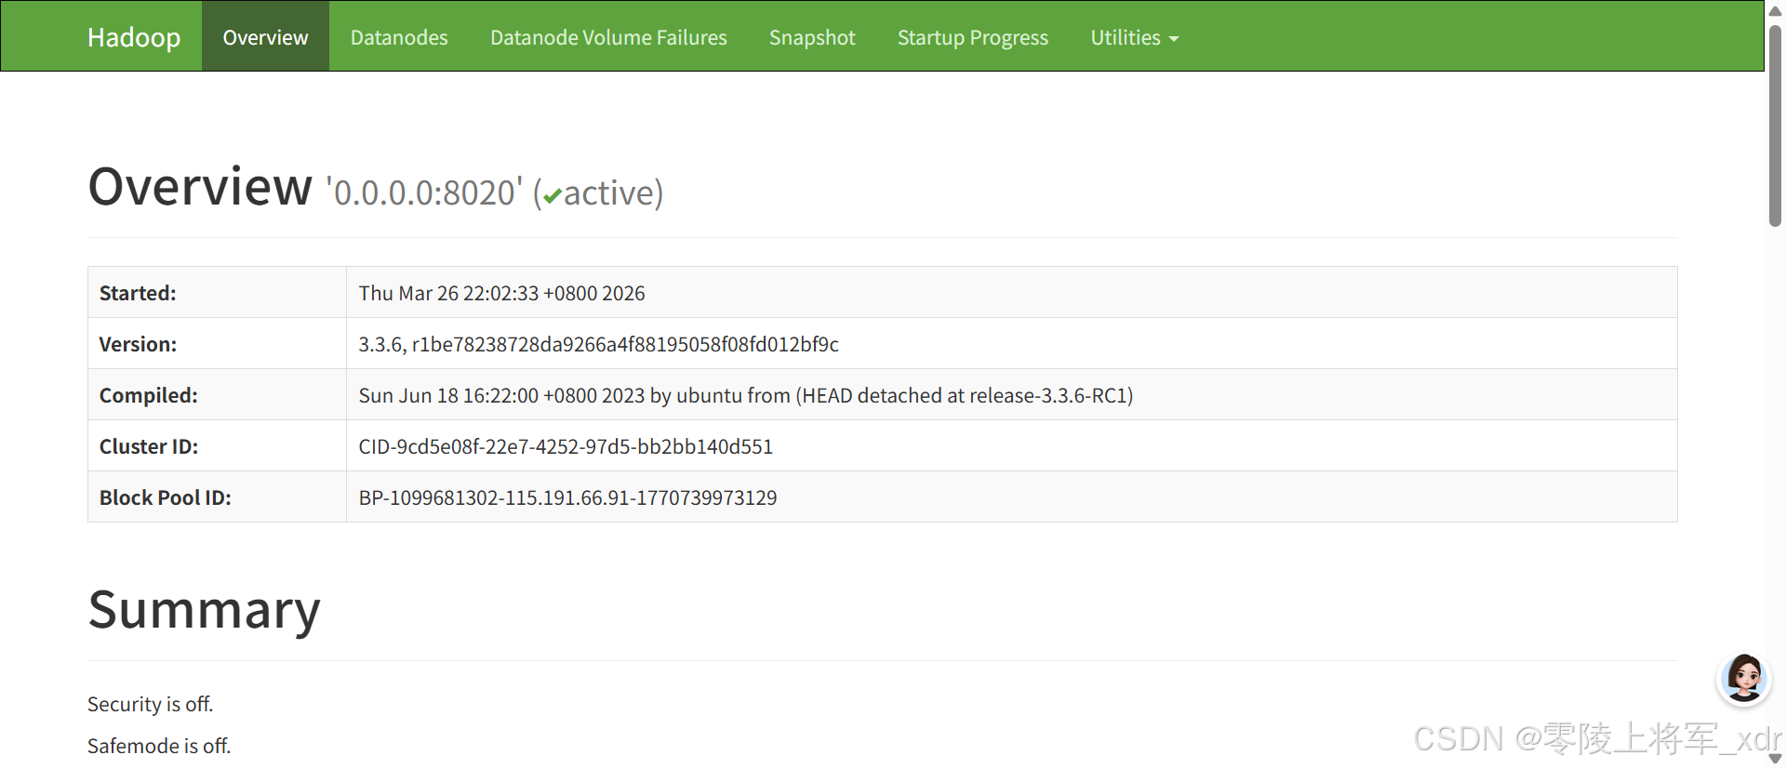This screenshot has height=768, width=1786.
Task: Open the Overview tab
Action: (x=265, y=36)
